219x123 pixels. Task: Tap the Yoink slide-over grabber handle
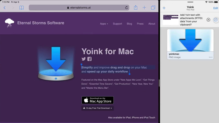[x=190, y=2]
